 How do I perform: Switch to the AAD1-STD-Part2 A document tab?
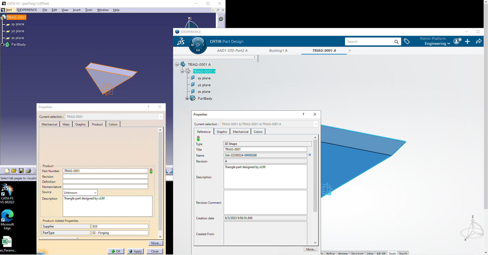(232, 50)
